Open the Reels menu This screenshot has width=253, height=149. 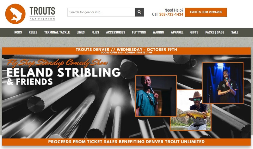(x=33, y=33)
